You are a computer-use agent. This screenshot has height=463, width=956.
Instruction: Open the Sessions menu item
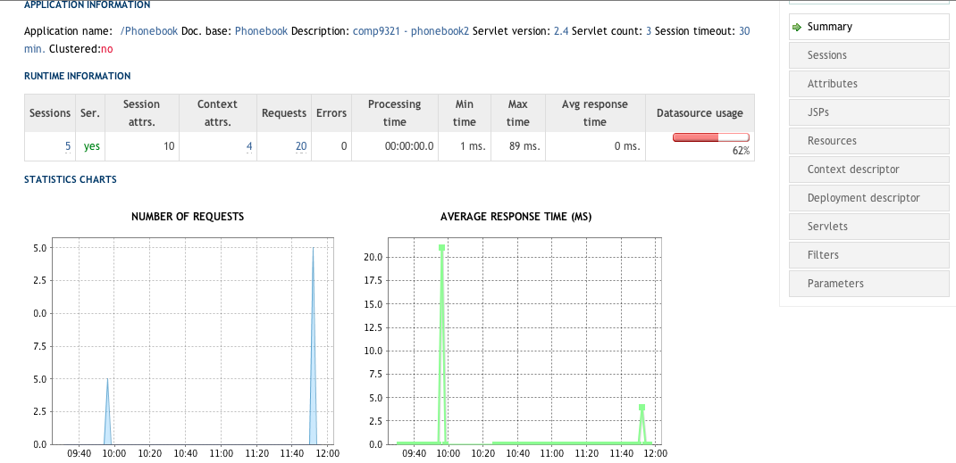pos(826,55)
